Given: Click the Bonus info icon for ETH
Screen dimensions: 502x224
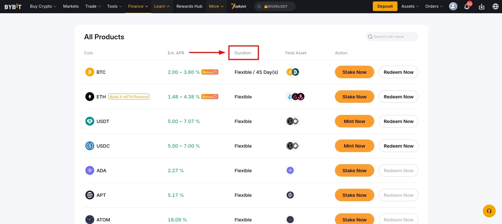Looking at the screenshot, I should pos(215,97).
